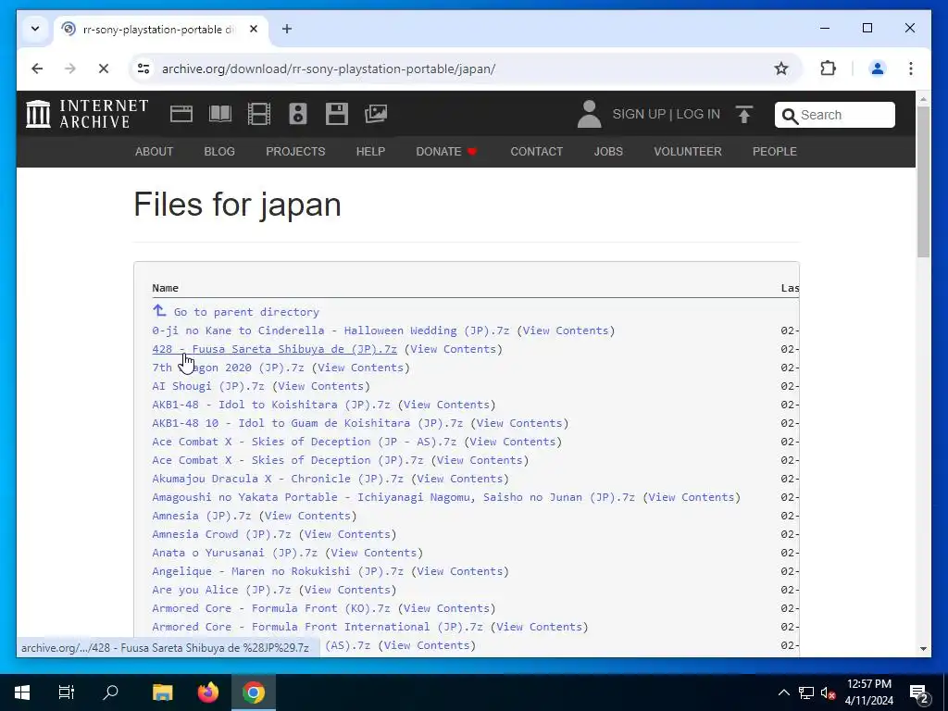Screen dimensions: 948x711
Task: Click the taskbar clock
Action: tap(868, 692)
